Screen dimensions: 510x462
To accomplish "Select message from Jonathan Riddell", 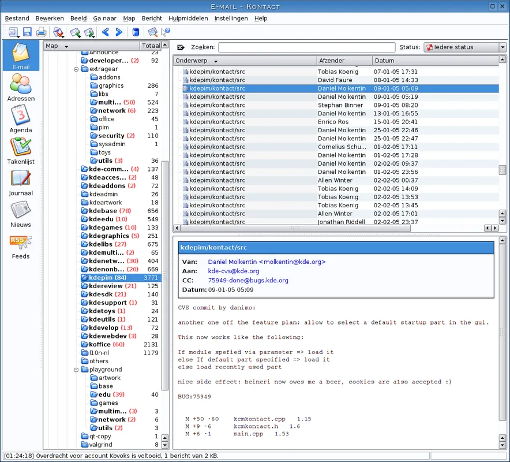I will (340, 222).
